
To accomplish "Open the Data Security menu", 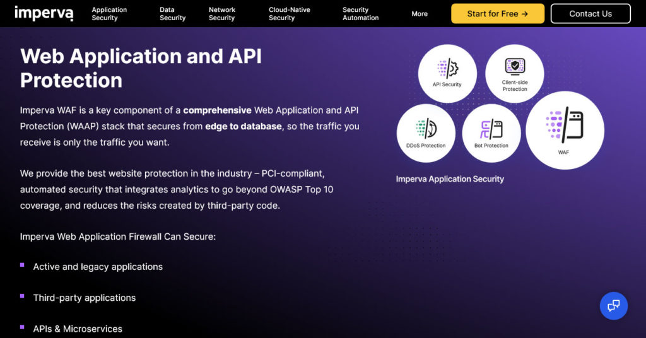I will tap(173, 14).
